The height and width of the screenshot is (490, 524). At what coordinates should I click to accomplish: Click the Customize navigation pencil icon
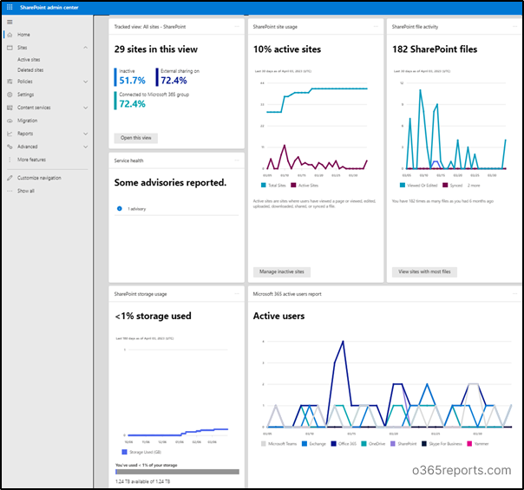point(10,178)
